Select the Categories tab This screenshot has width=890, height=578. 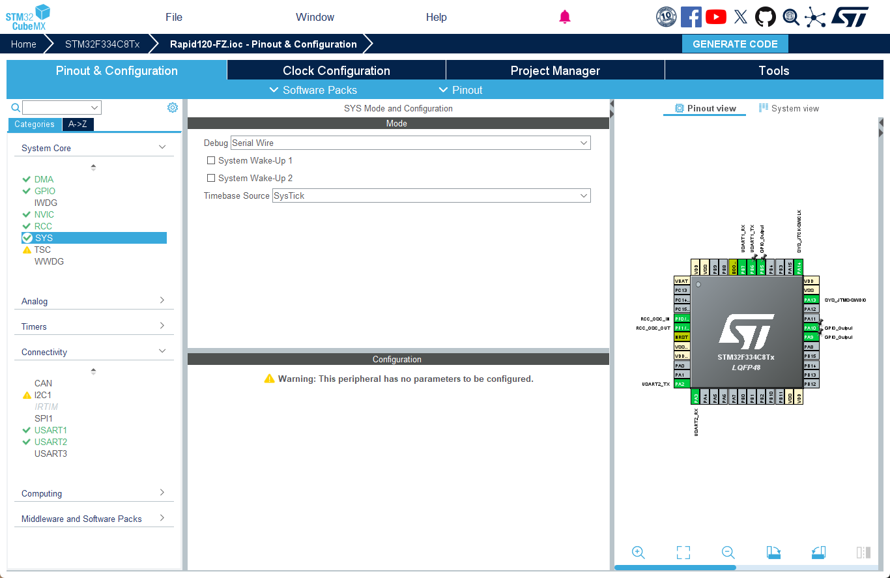(x=35, y=124)
